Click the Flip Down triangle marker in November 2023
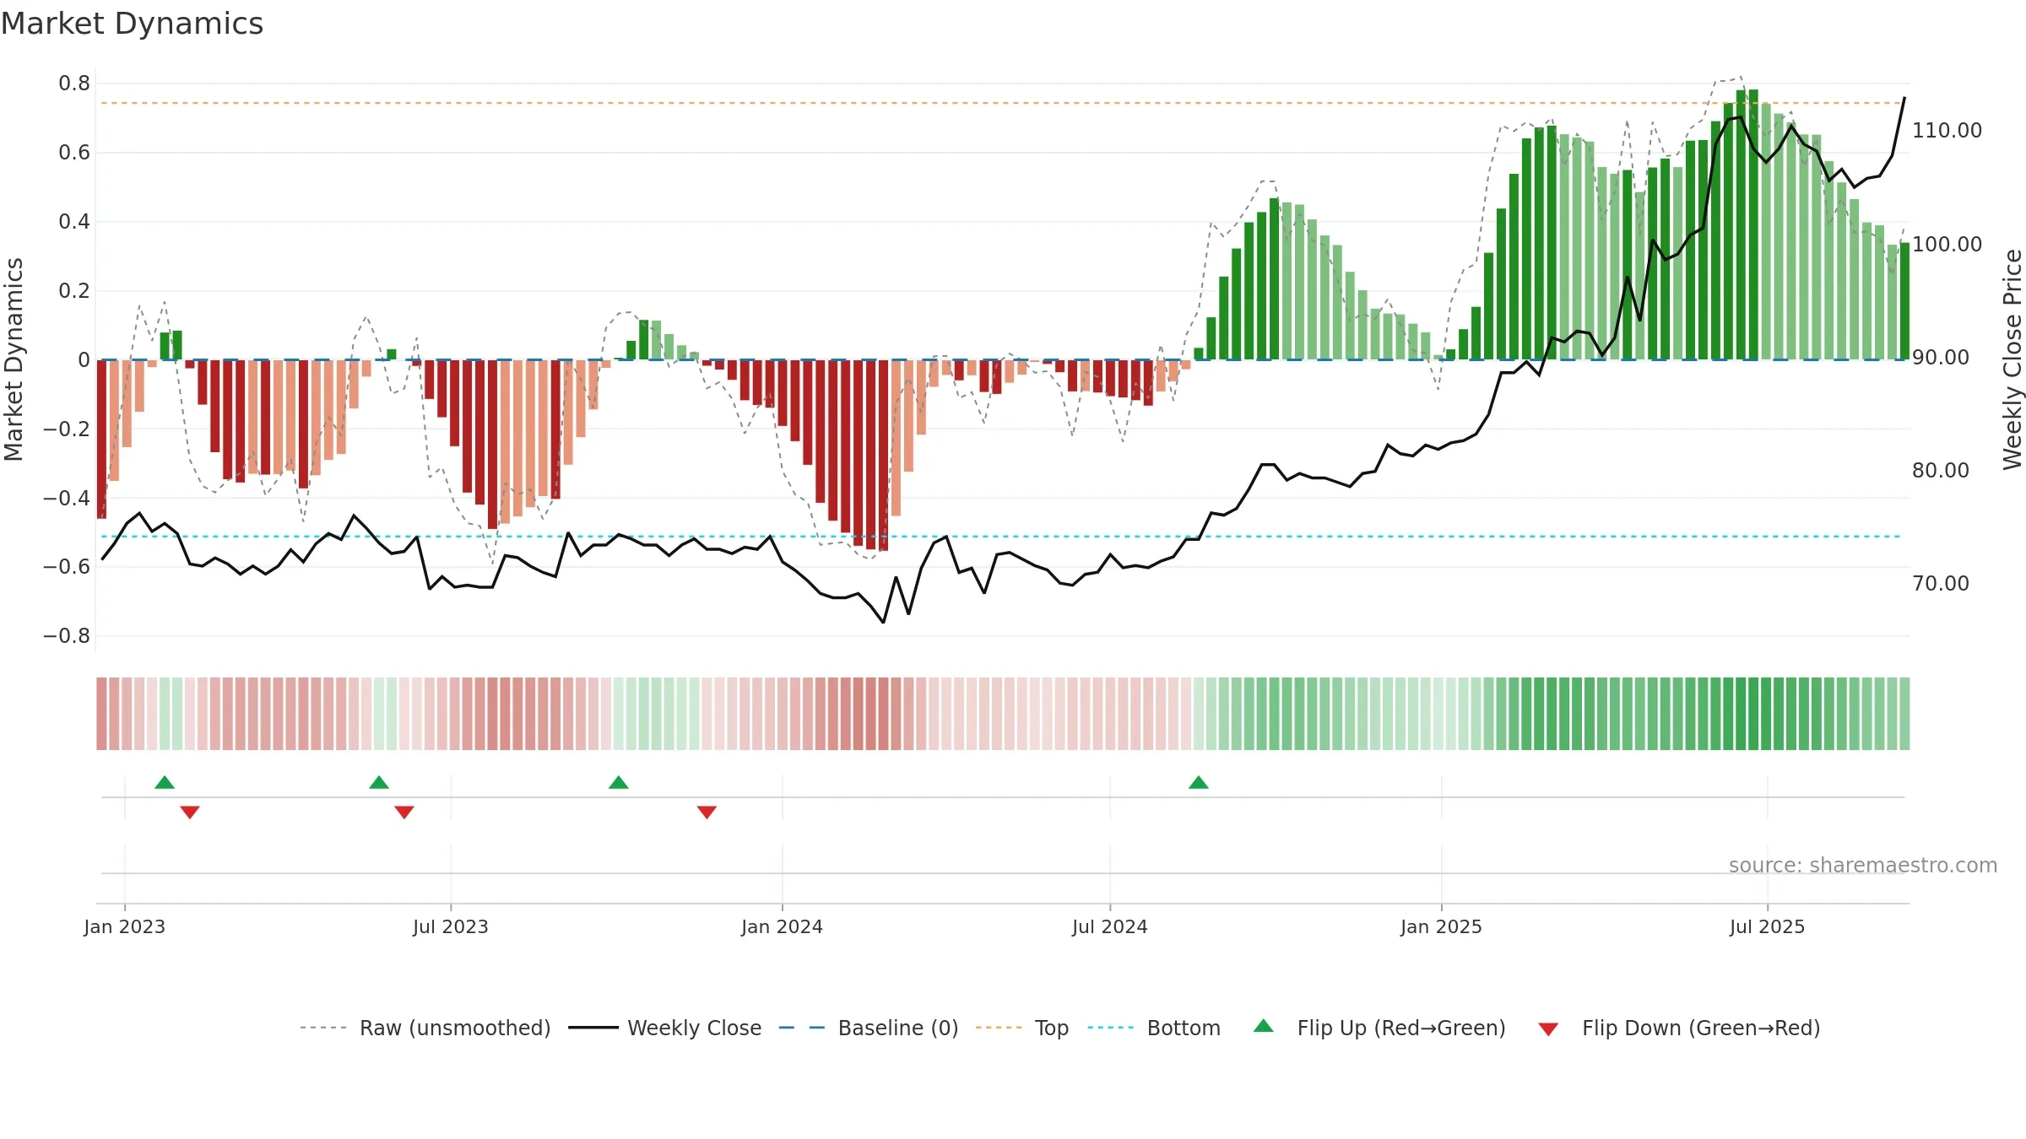 [x=707, y=812]
